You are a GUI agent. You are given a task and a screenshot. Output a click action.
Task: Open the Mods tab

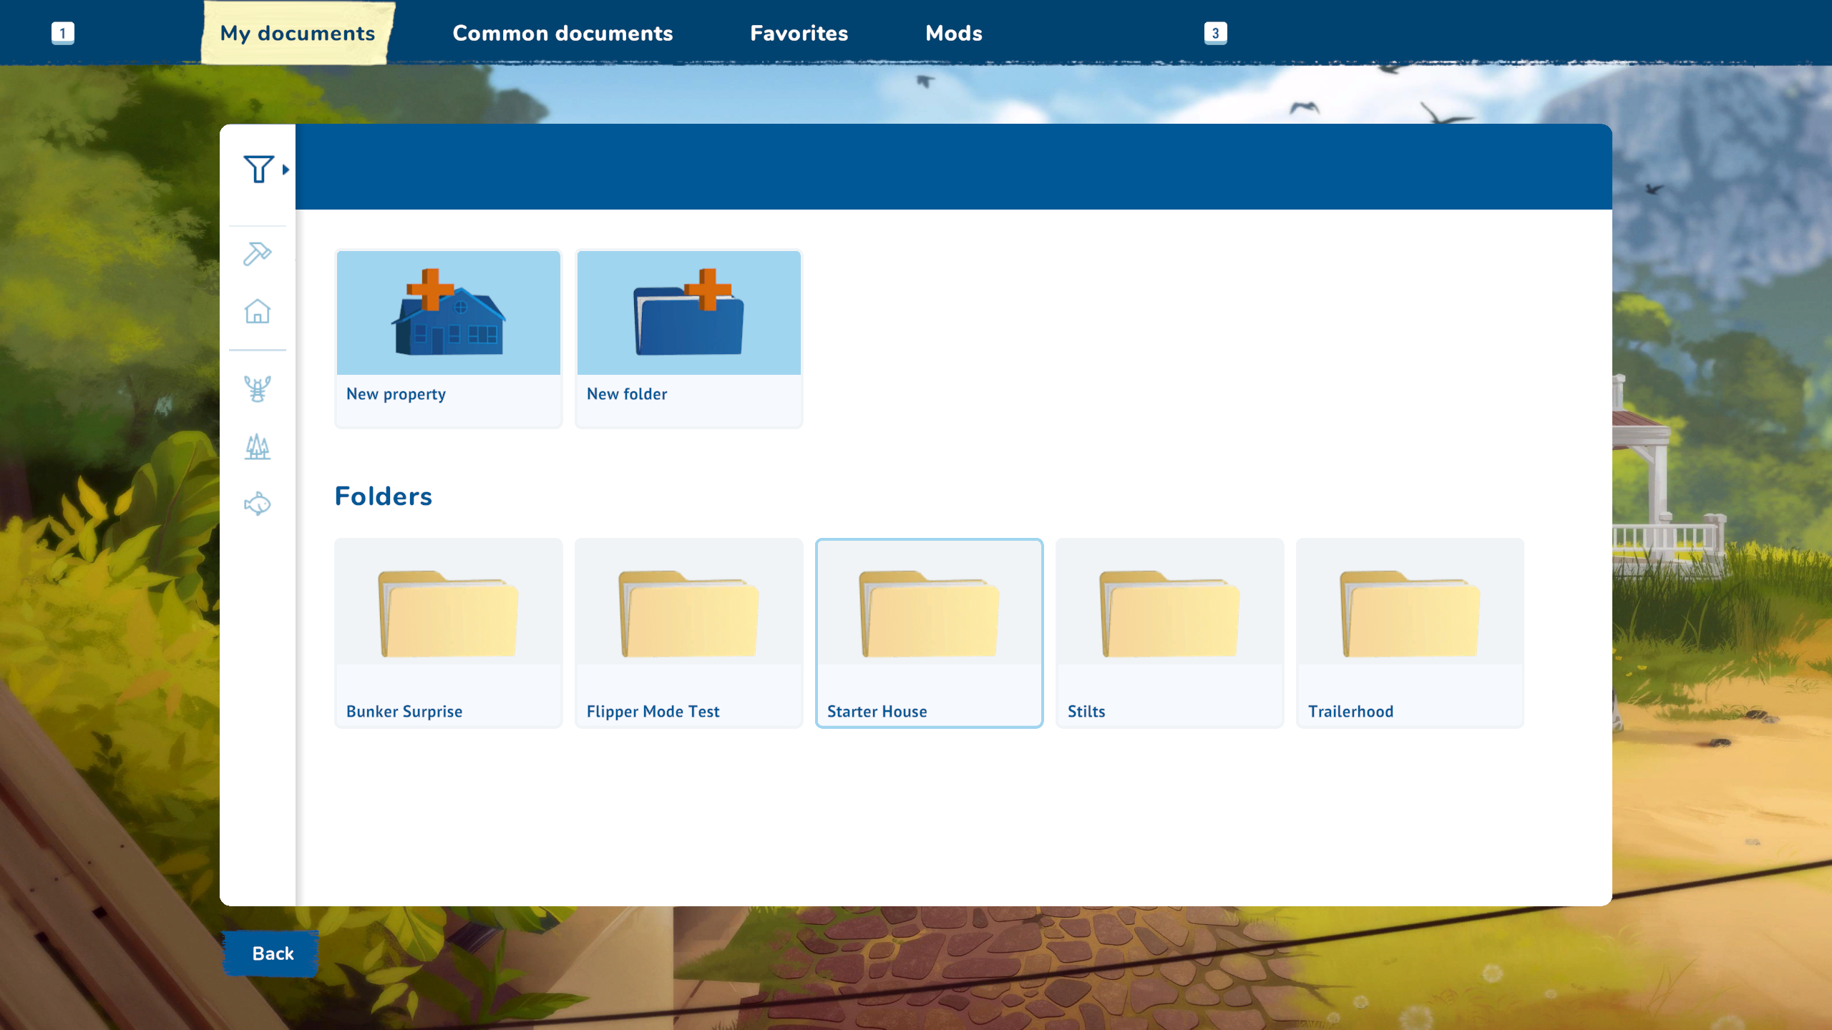tap(952, 33)
